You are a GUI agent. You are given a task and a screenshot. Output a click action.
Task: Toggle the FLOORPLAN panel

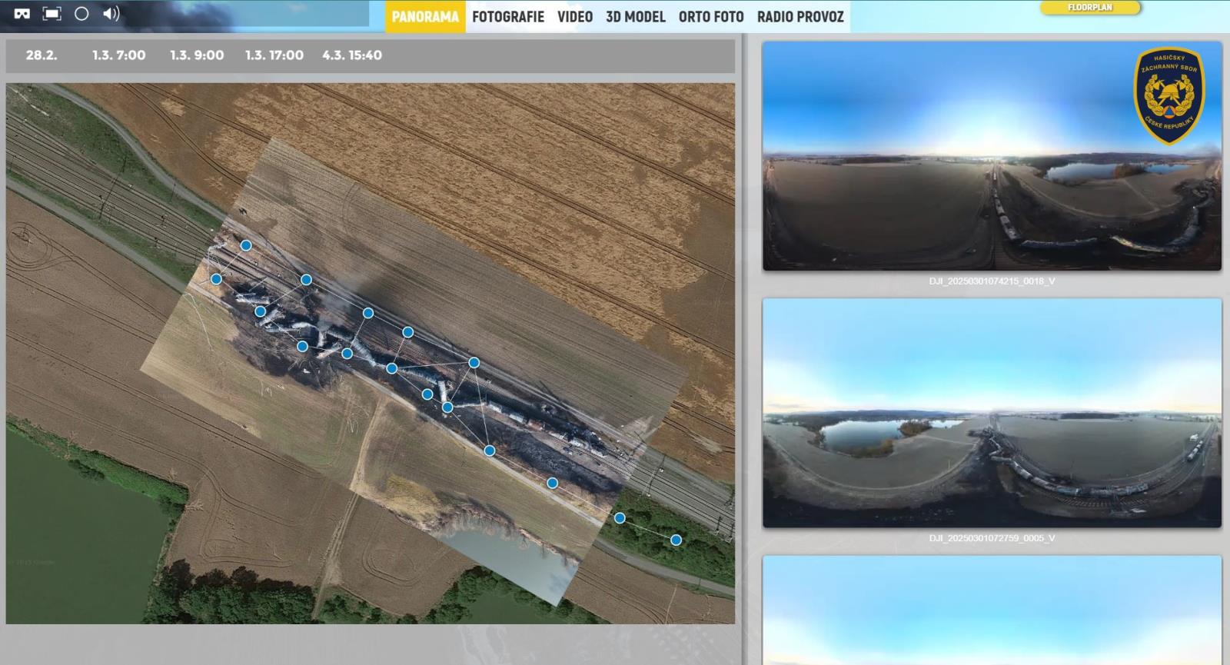point(1089,8)
